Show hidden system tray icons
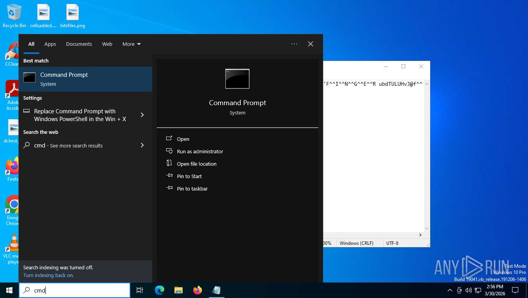This screenshot has width=528, height=298. pyautogui.click(x=450, y=290)
